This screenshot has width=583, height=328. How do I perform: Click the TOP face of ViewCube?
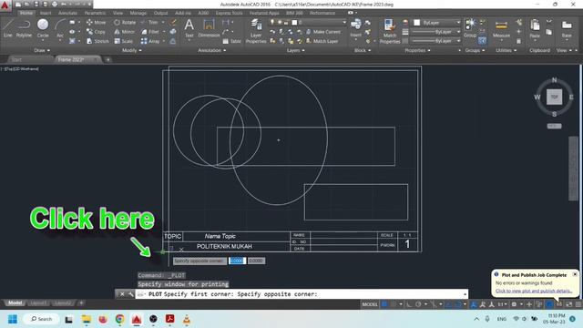pos(554,97)
